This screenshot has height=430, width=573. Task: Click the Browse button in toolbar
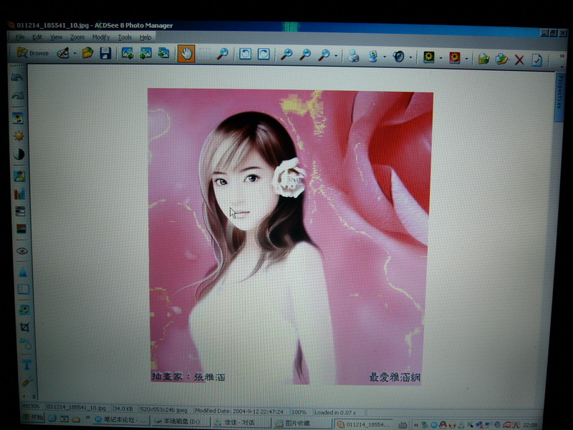point(32,54)
